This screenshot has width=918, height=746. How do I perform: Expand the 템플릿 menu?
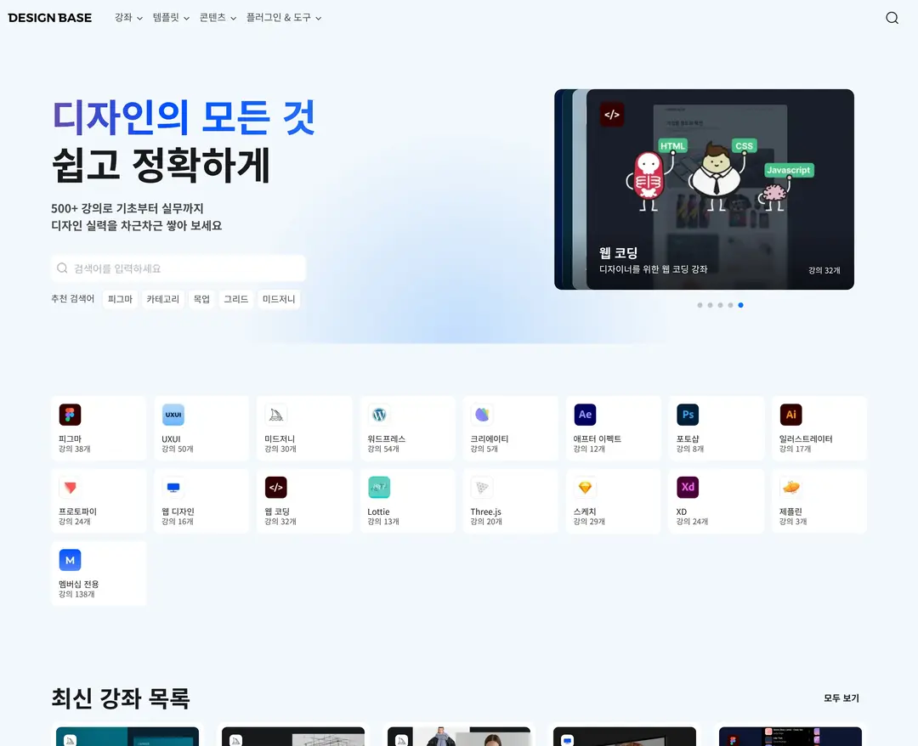171,18
